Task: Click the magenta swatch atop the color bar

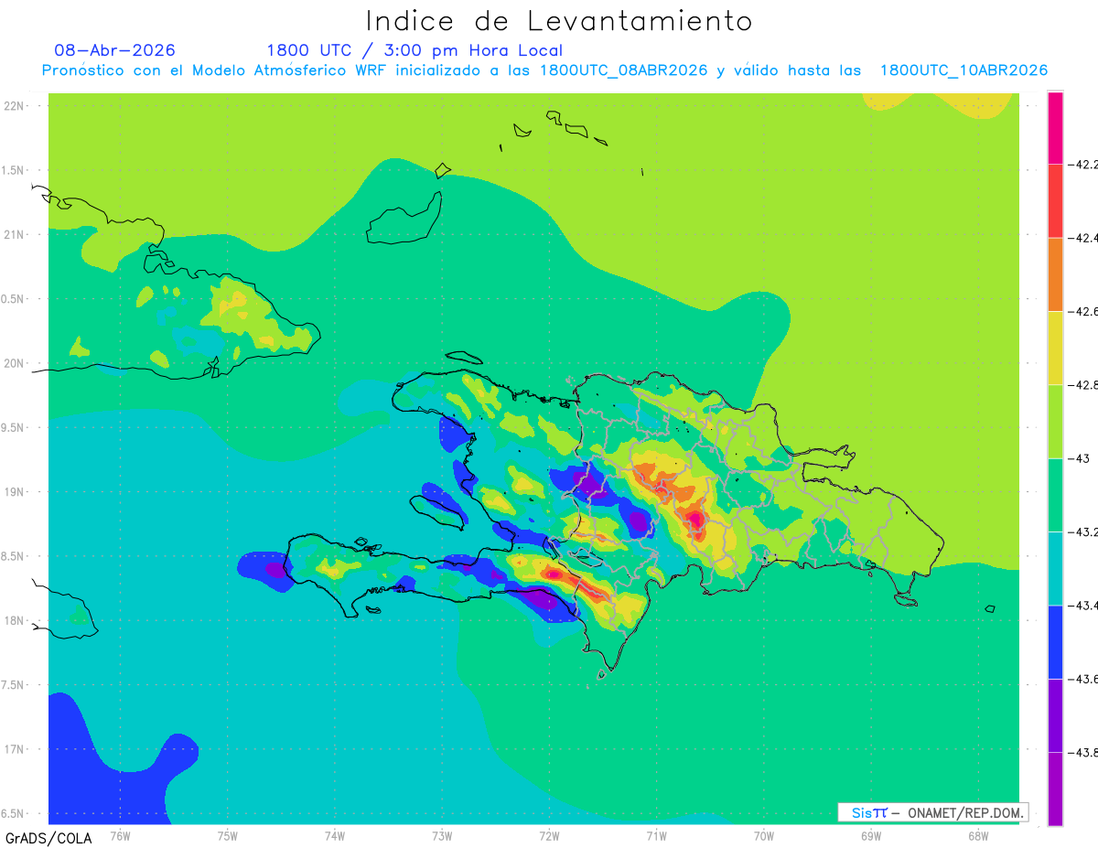Action: tap(1055, 128)
